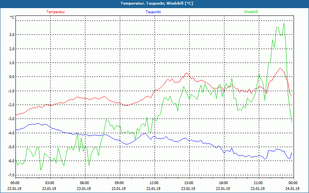Viewport: 309px width, 193px height.
Task: Click the '-1,0' y-axis value
Action: 11,91
